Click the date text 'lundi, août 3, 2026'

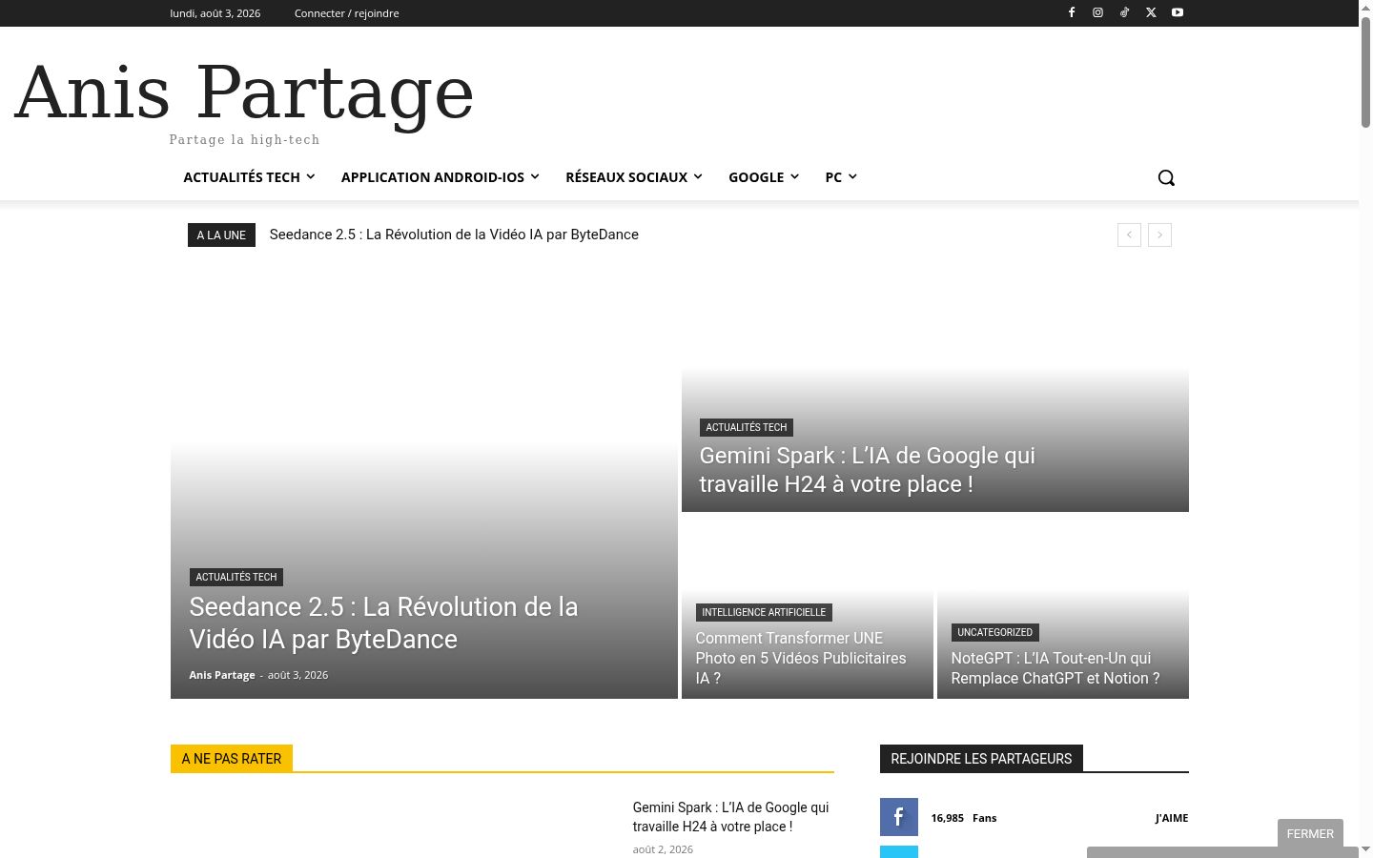coord(215,13)
